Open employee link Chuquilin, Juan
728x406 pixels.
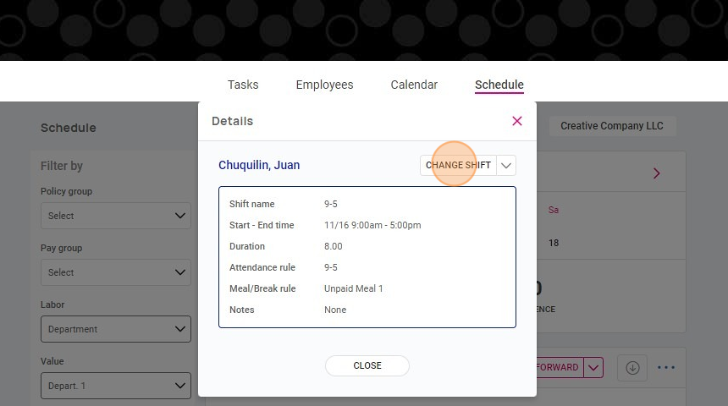click(x=259, y=165)
